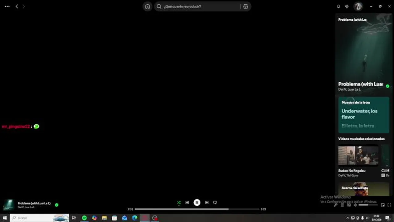Image resolution: width=394 pixels, height=222 pixels.
Task: Toggle shuffle playback
Action: point(179,203)
